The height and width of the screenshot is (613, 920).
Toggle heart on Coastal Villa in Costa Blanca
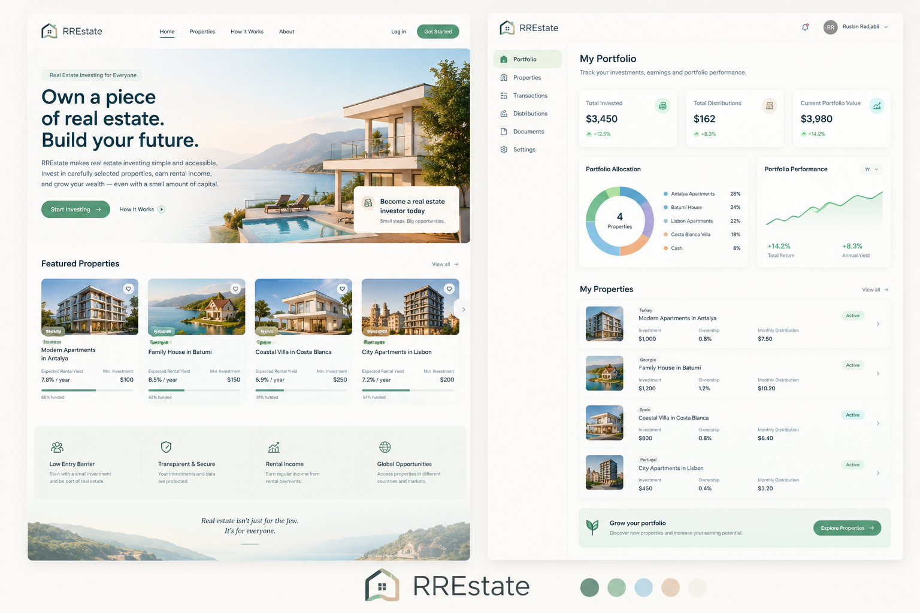point(343,289)
